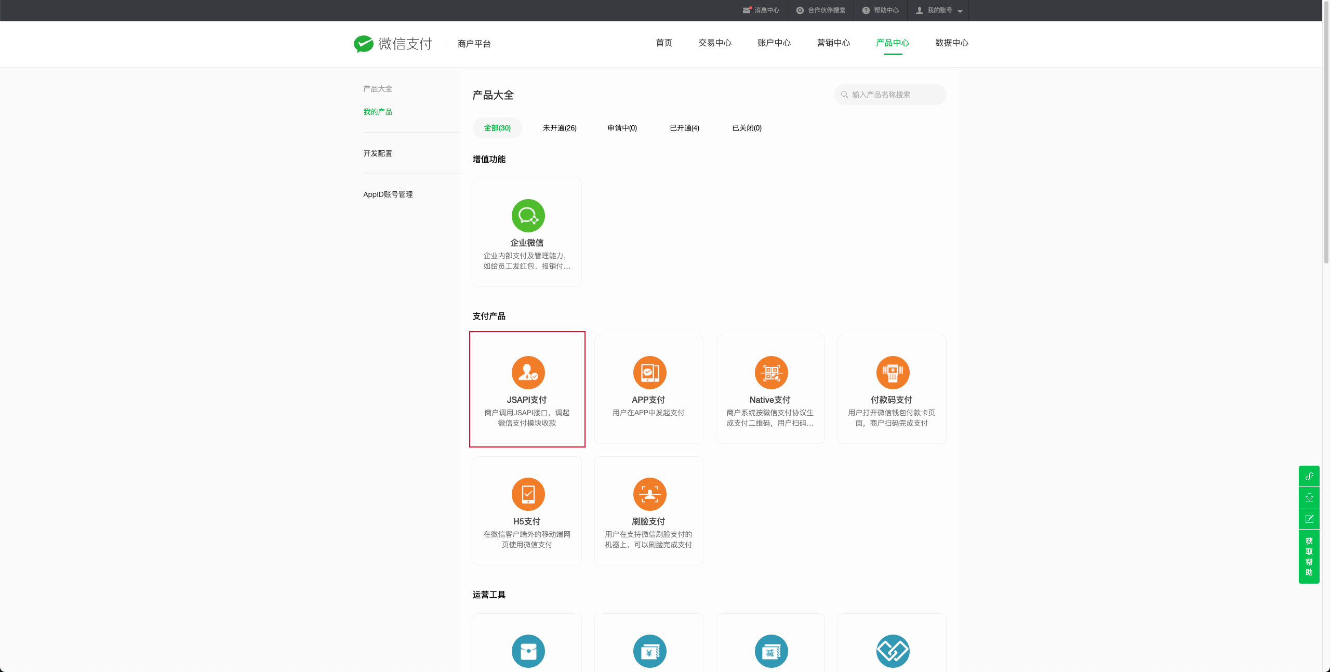Switch to the 未开通(26) filter tab
The width and height of the screenshot is (1330, 672).
point(560,128)
